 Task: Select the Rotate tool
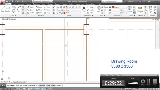(x=39, y=7)
